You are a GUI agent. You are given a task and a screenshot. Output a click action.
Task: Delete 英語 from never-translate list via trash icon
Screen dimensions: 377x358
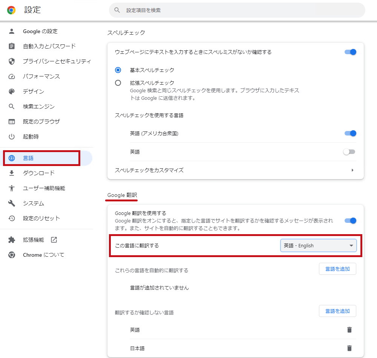(x=349, y=330)
